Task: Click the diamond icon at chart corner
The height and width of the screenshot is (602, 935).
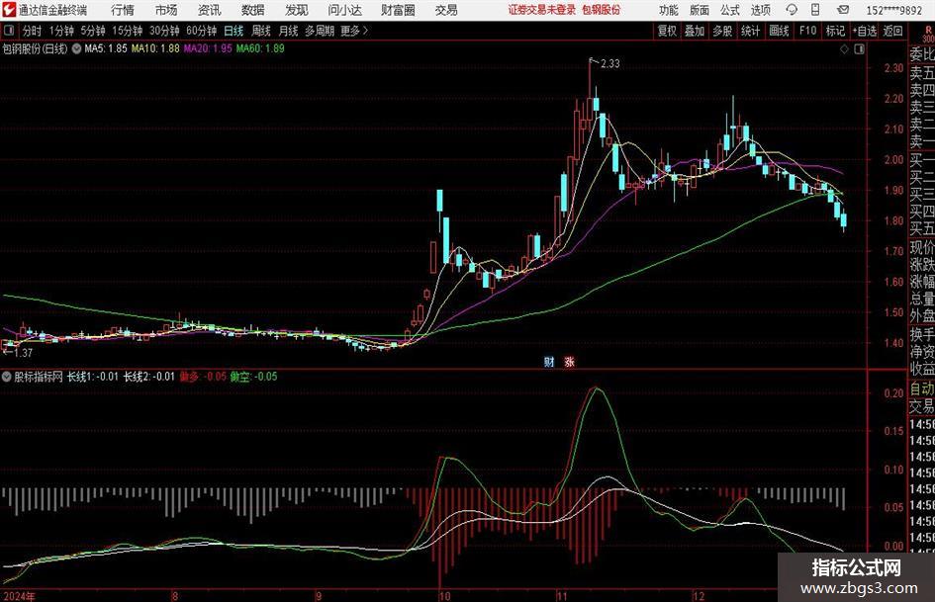Action: tap(844, 49)
